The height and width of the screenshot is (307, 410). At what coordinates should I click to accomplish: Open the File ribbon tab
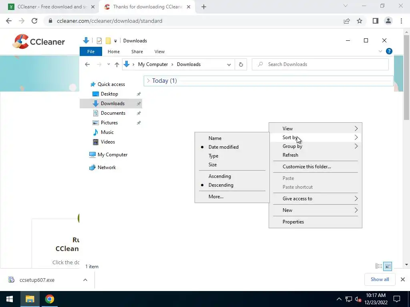tap(91, 52)
